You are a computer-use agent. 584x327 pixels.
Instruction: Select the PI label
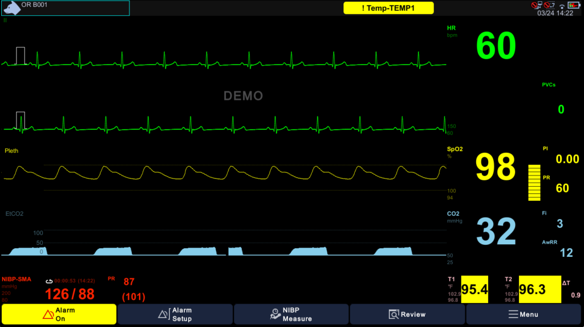click(x=545, y=148)
